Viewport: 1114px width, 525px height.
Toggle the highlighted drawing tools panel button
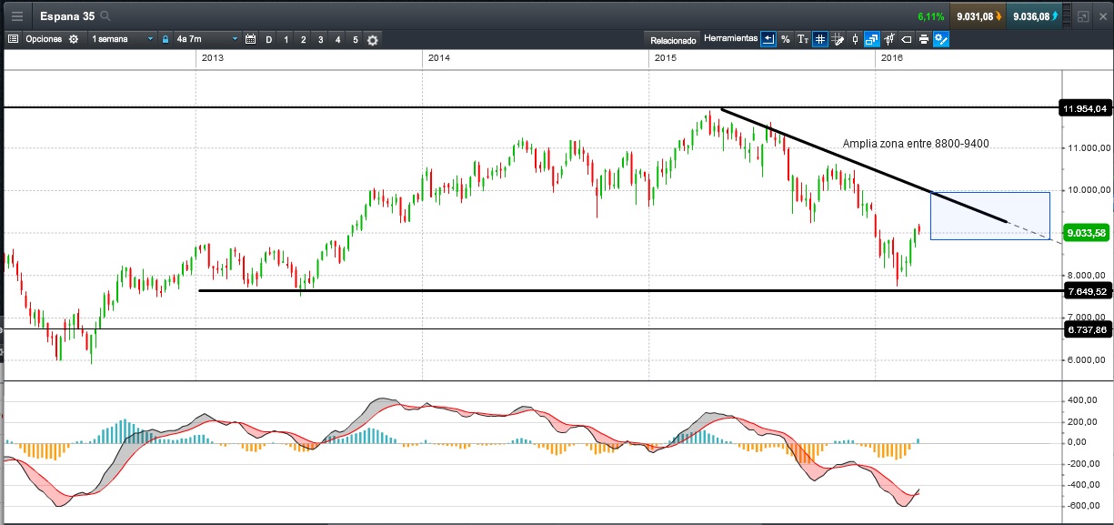click(x=941, y=39)
